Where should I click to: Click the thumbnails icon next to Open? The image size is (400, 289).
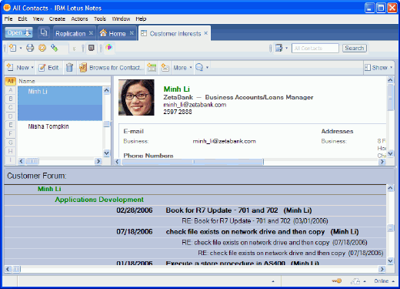pos(44,32)
